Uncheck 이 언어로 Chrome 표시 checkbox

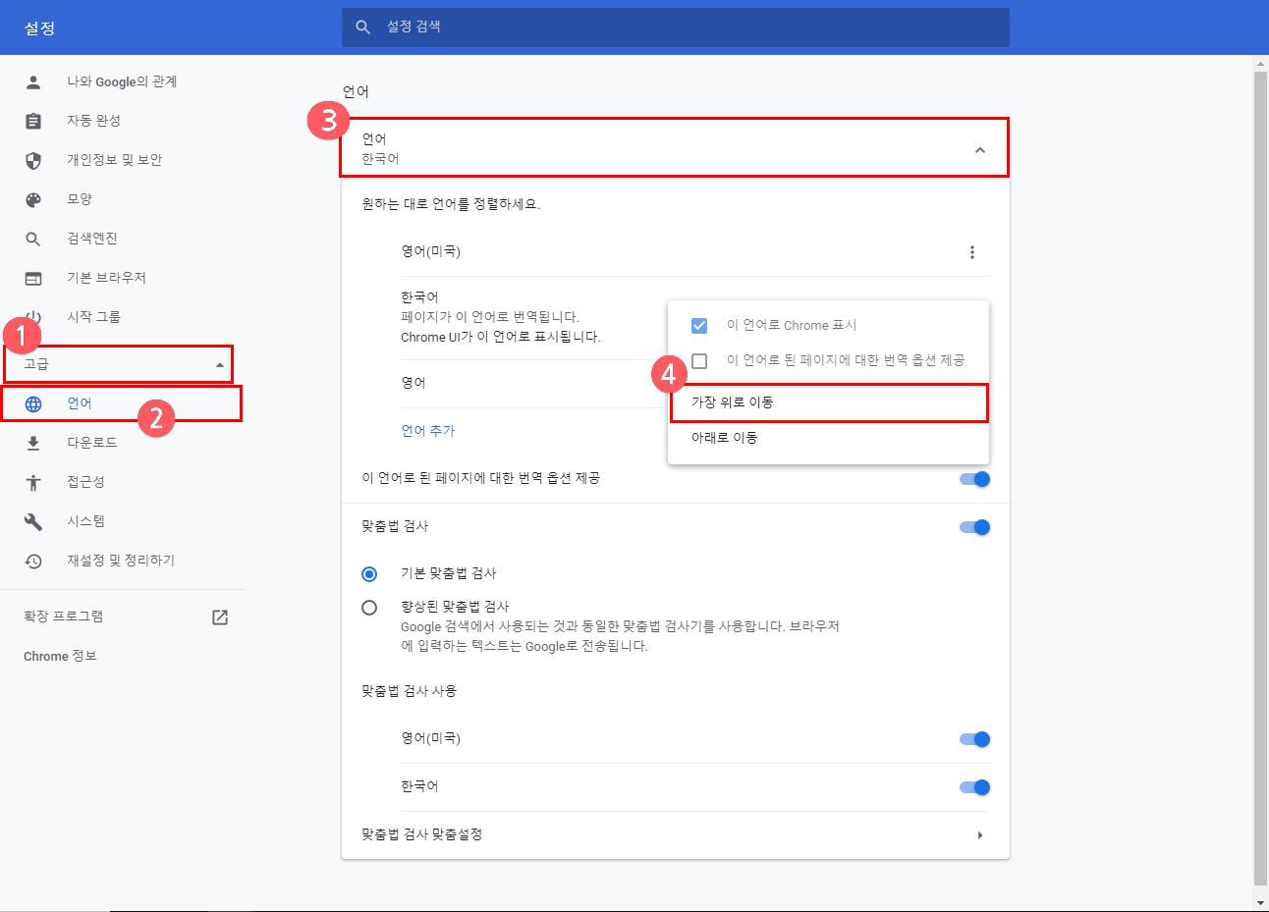[700, 325]
